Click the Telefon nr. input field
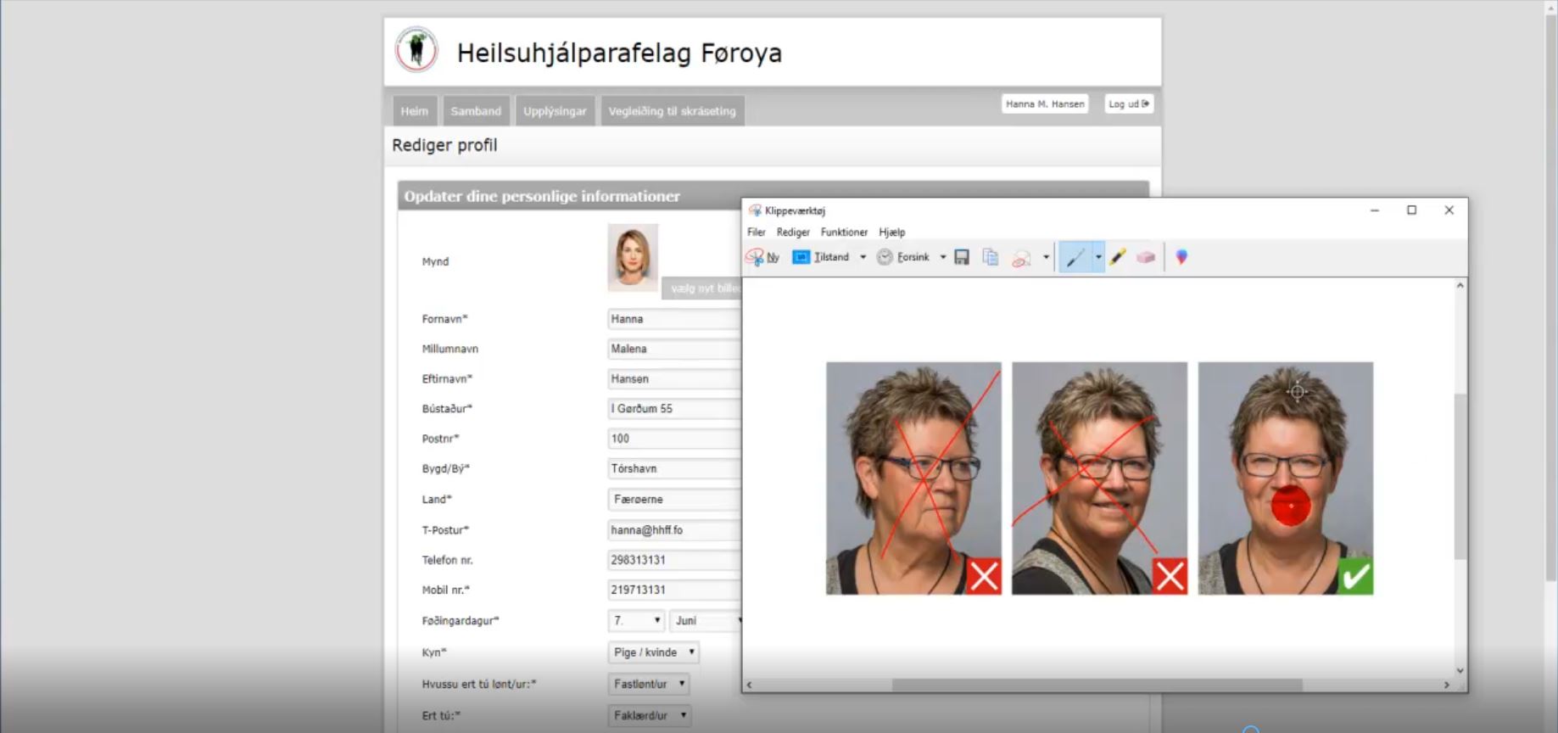The width and height of the screenshot is (1558, 733). [675, 560]
